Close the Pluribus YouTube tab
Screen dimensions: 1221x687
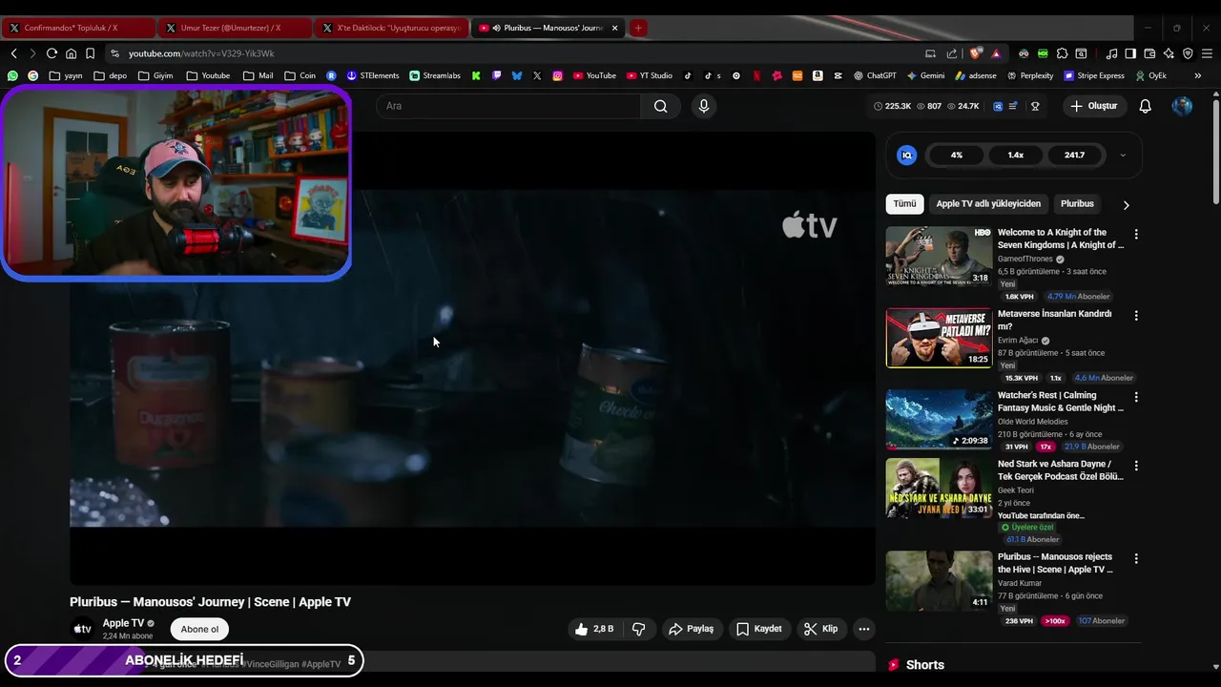614,28
